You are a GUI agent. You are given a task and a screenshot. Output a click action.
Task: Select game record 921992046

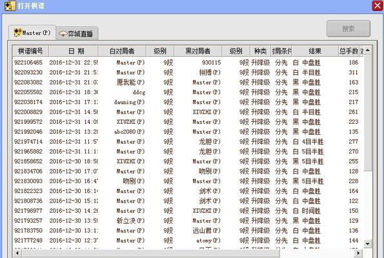(188, 132)
